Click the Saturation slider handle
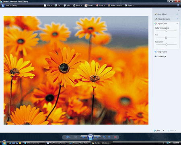 (x=167, y=45)
